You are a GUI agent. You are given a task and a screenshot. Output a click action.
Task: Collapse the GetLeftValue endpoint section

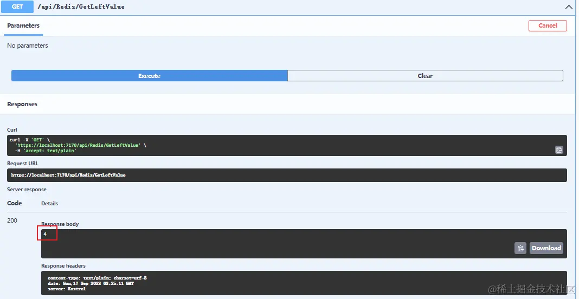(569, 6)
